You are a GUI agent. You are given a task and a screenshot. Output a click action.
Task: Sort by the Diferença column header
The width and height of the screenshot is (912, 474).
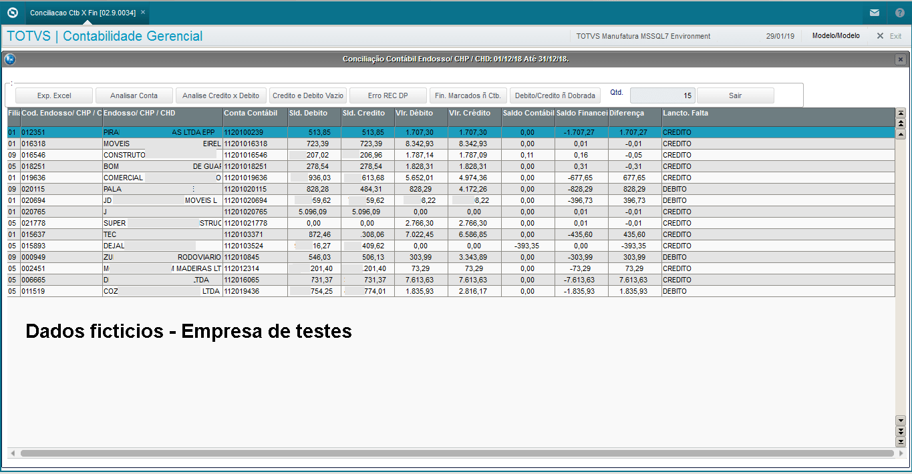click(634, 113)
